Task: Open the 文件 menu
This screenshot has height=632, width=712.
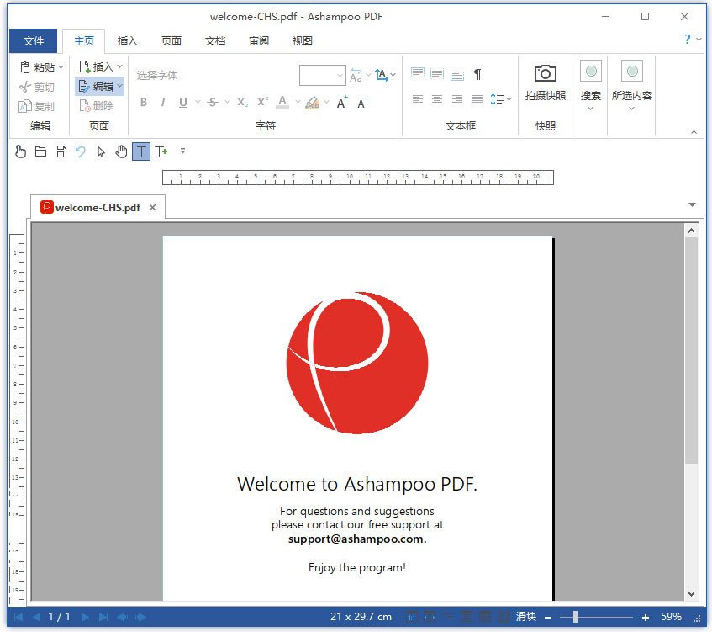Action: pyautogui.click(x=33, y=41)
